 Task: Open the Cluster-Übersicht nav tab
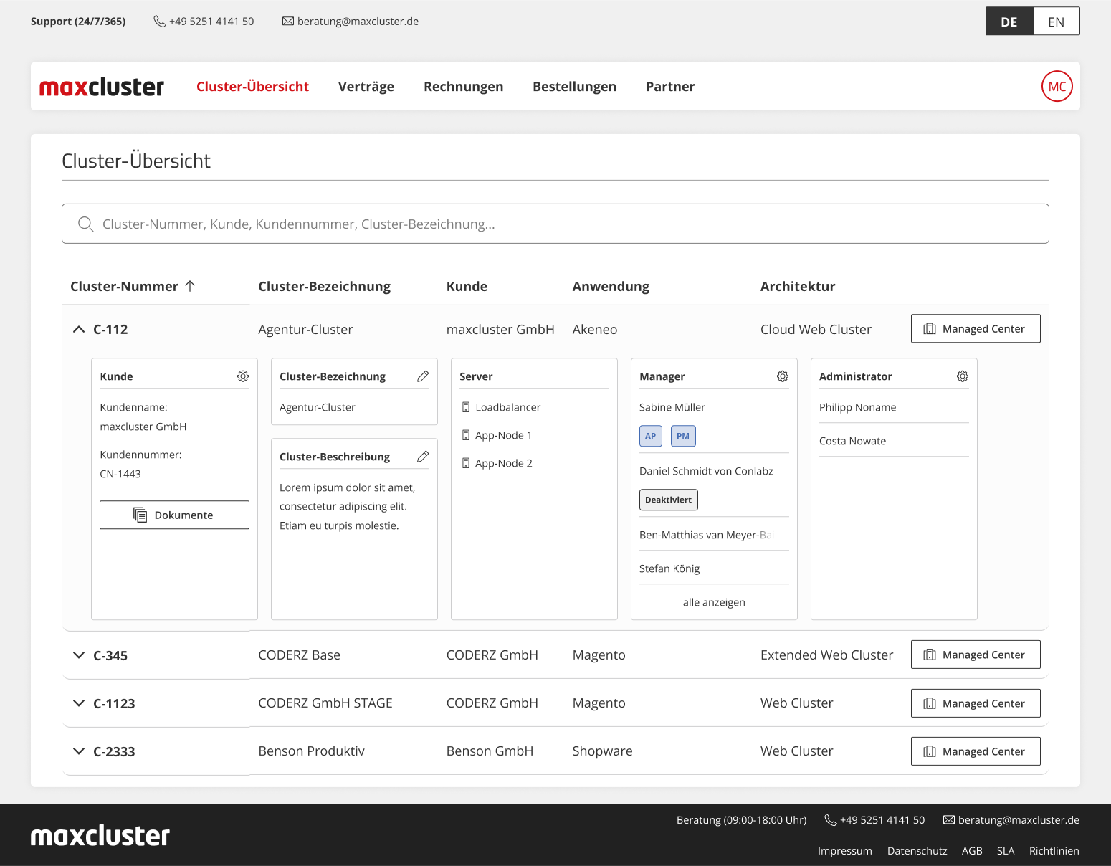coord(252,87)
